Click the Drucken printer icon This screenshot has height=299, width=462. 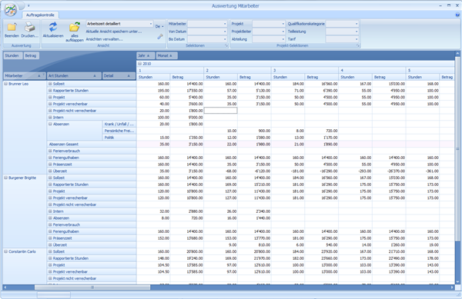pos(29,28)
